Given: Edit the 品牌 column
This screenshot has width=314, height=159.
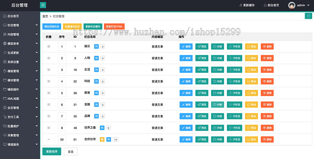Looking at the screenshot, I should tap(186, 116).
